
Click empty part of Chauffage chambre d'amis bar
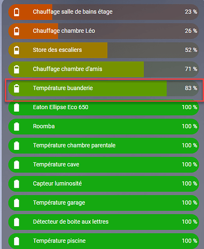click(x=163, y=69)
